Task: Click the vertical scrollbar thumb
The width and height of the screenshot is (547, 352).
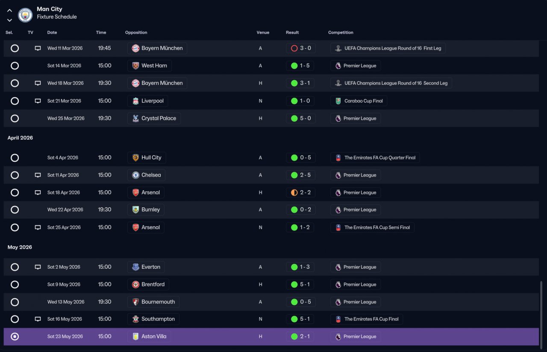Action: [541, 314]
